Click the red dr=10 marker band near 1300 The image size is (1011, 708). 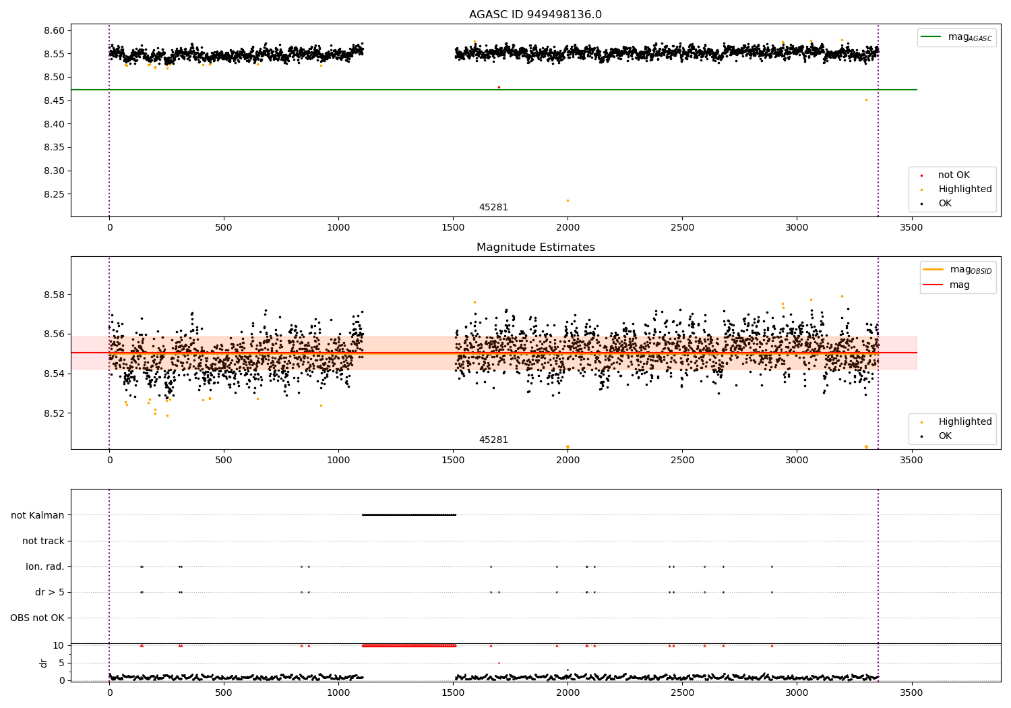point(409,646)
